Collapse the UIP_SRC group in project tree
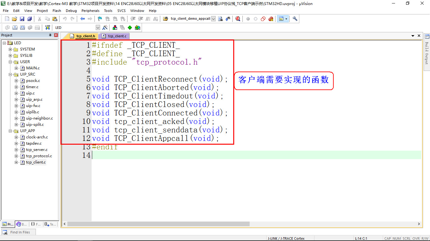 pos(10,74)
